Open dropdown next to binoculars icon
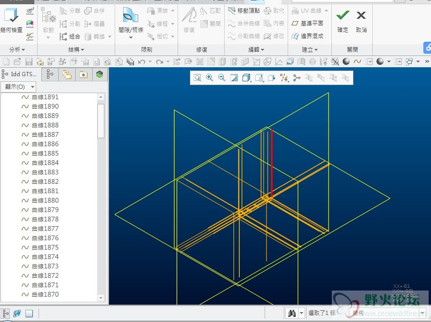The width and height of the screenshot is (431, 322). tap(302, 313)
